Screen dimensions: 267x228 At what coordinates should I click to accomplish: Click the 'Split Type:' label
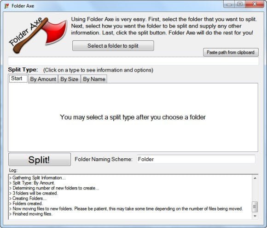coord(23,70)
